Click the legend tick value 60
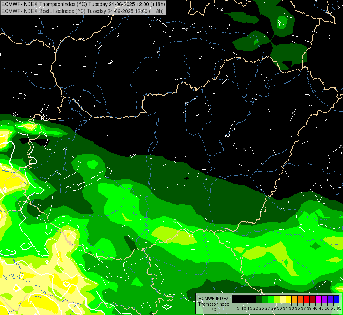The width and height of the screenshot is (343, 315). (x=339, y=308)
